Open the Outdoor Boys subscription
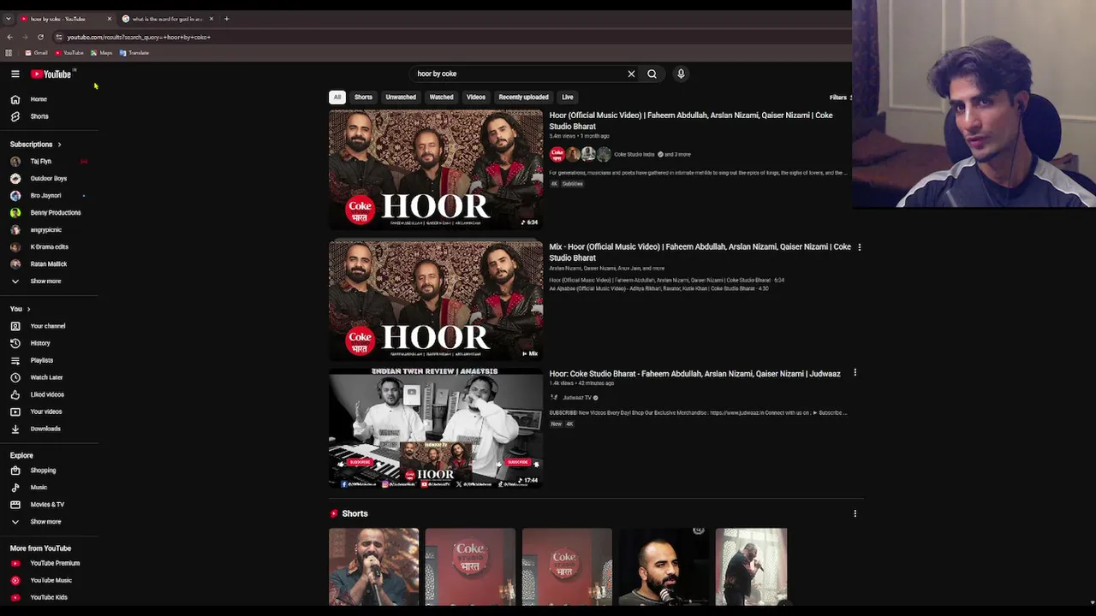 pos(49,178)
